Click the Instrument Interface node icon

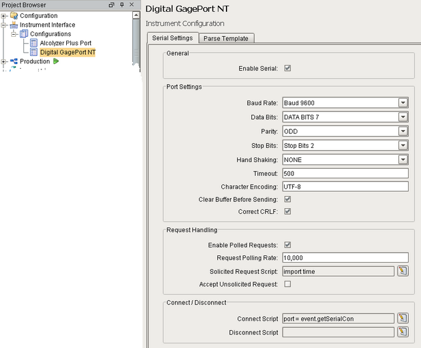pyautogui.click(x=14, y=25)
